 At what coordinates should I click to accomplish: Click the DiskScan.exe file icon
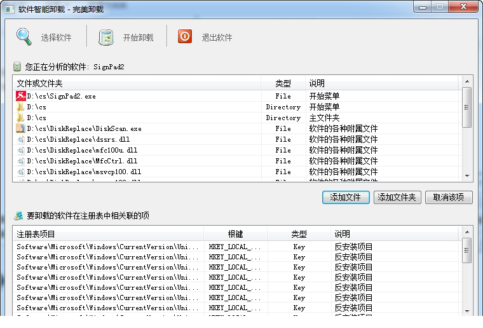point(20,128)
